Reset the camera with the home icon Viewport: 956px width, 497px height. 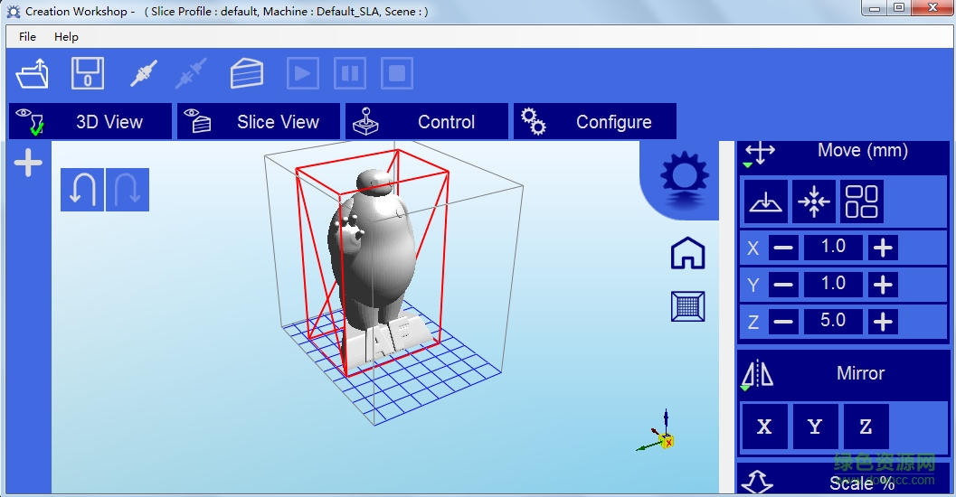pos(687,253)
